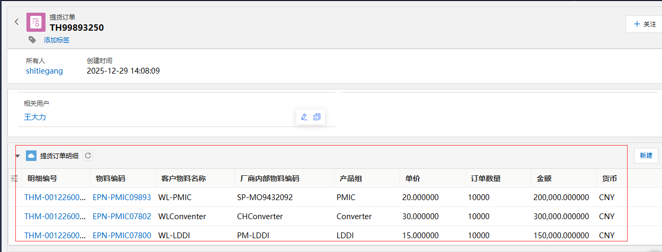Click the 添加标签 link
This screenshot has height=252, width=662.
(57, 40)
